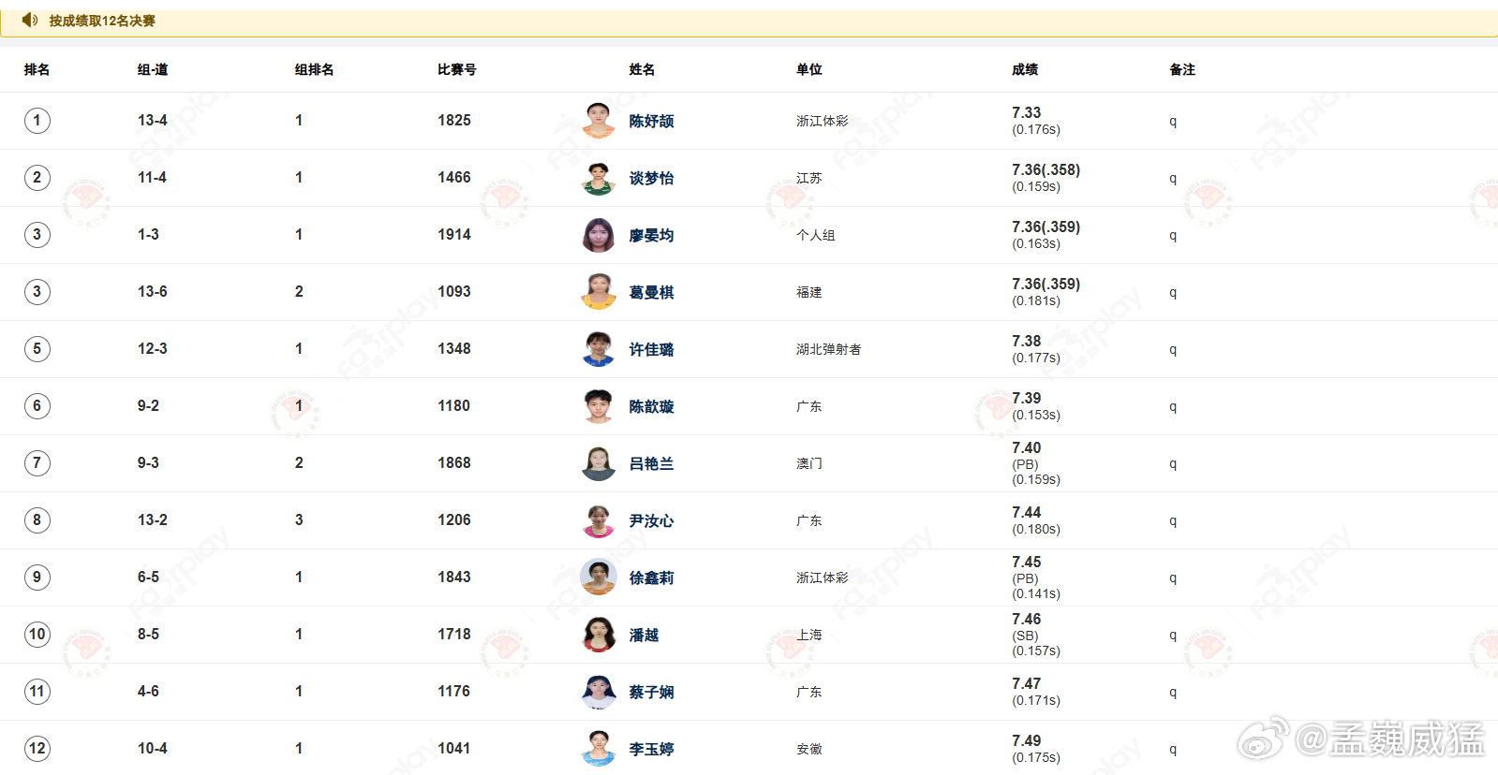This screenshot has height=775, width=1498.
Task: Click the 排名 column header
Action: pos(37,69)
